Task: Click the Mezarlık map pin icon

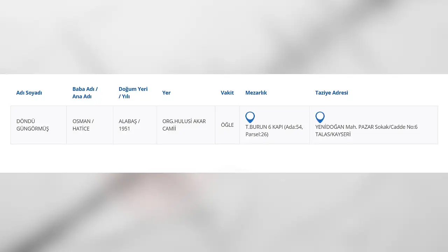Action: click(250, 117)
